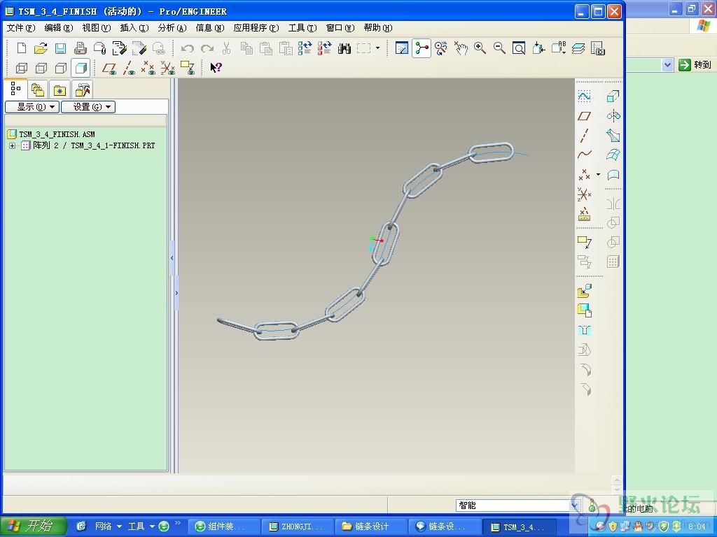Open address dropdown beside 转到 in background window
The width and height of the screenshot is (717, 537).
coord(667,65)
